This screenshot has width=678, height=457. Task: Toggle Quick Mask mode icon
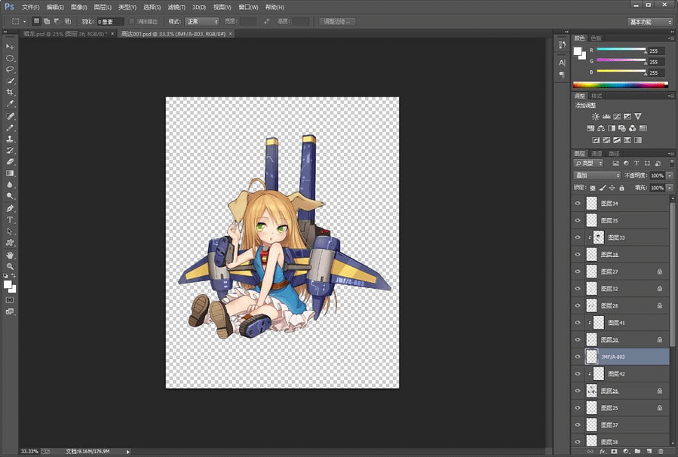pos(10,300)
